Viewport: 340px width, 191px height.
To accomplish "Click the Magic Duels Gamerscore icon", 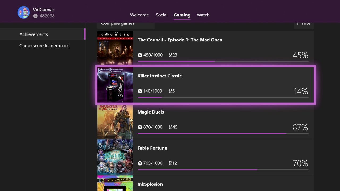I will coord(140,127).
